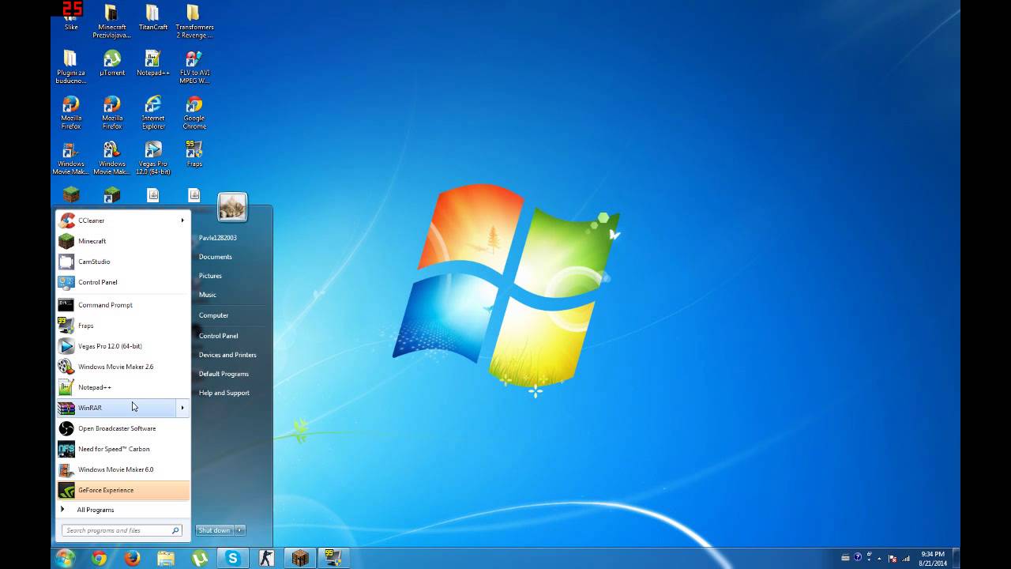Image resolution: width=1011 pixels, height=569 pixels.
Task: Expand the WinRAR recent files arrow
Action: [x=182, y=408]
